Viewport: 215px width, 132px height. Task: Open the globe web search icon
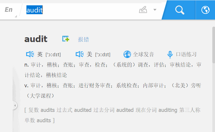point(205,10)
